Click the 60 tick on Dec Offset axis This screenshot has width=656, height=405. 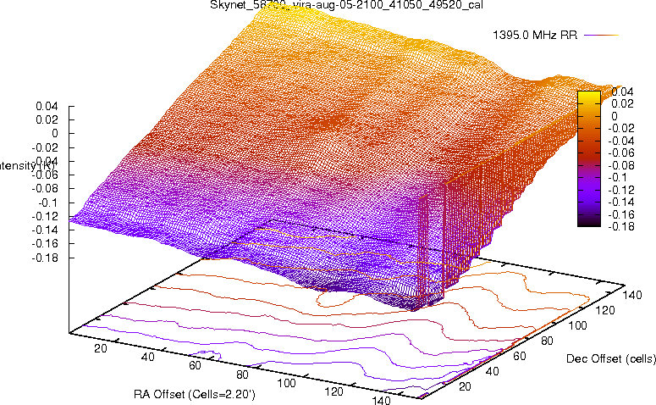pos(520,356)
